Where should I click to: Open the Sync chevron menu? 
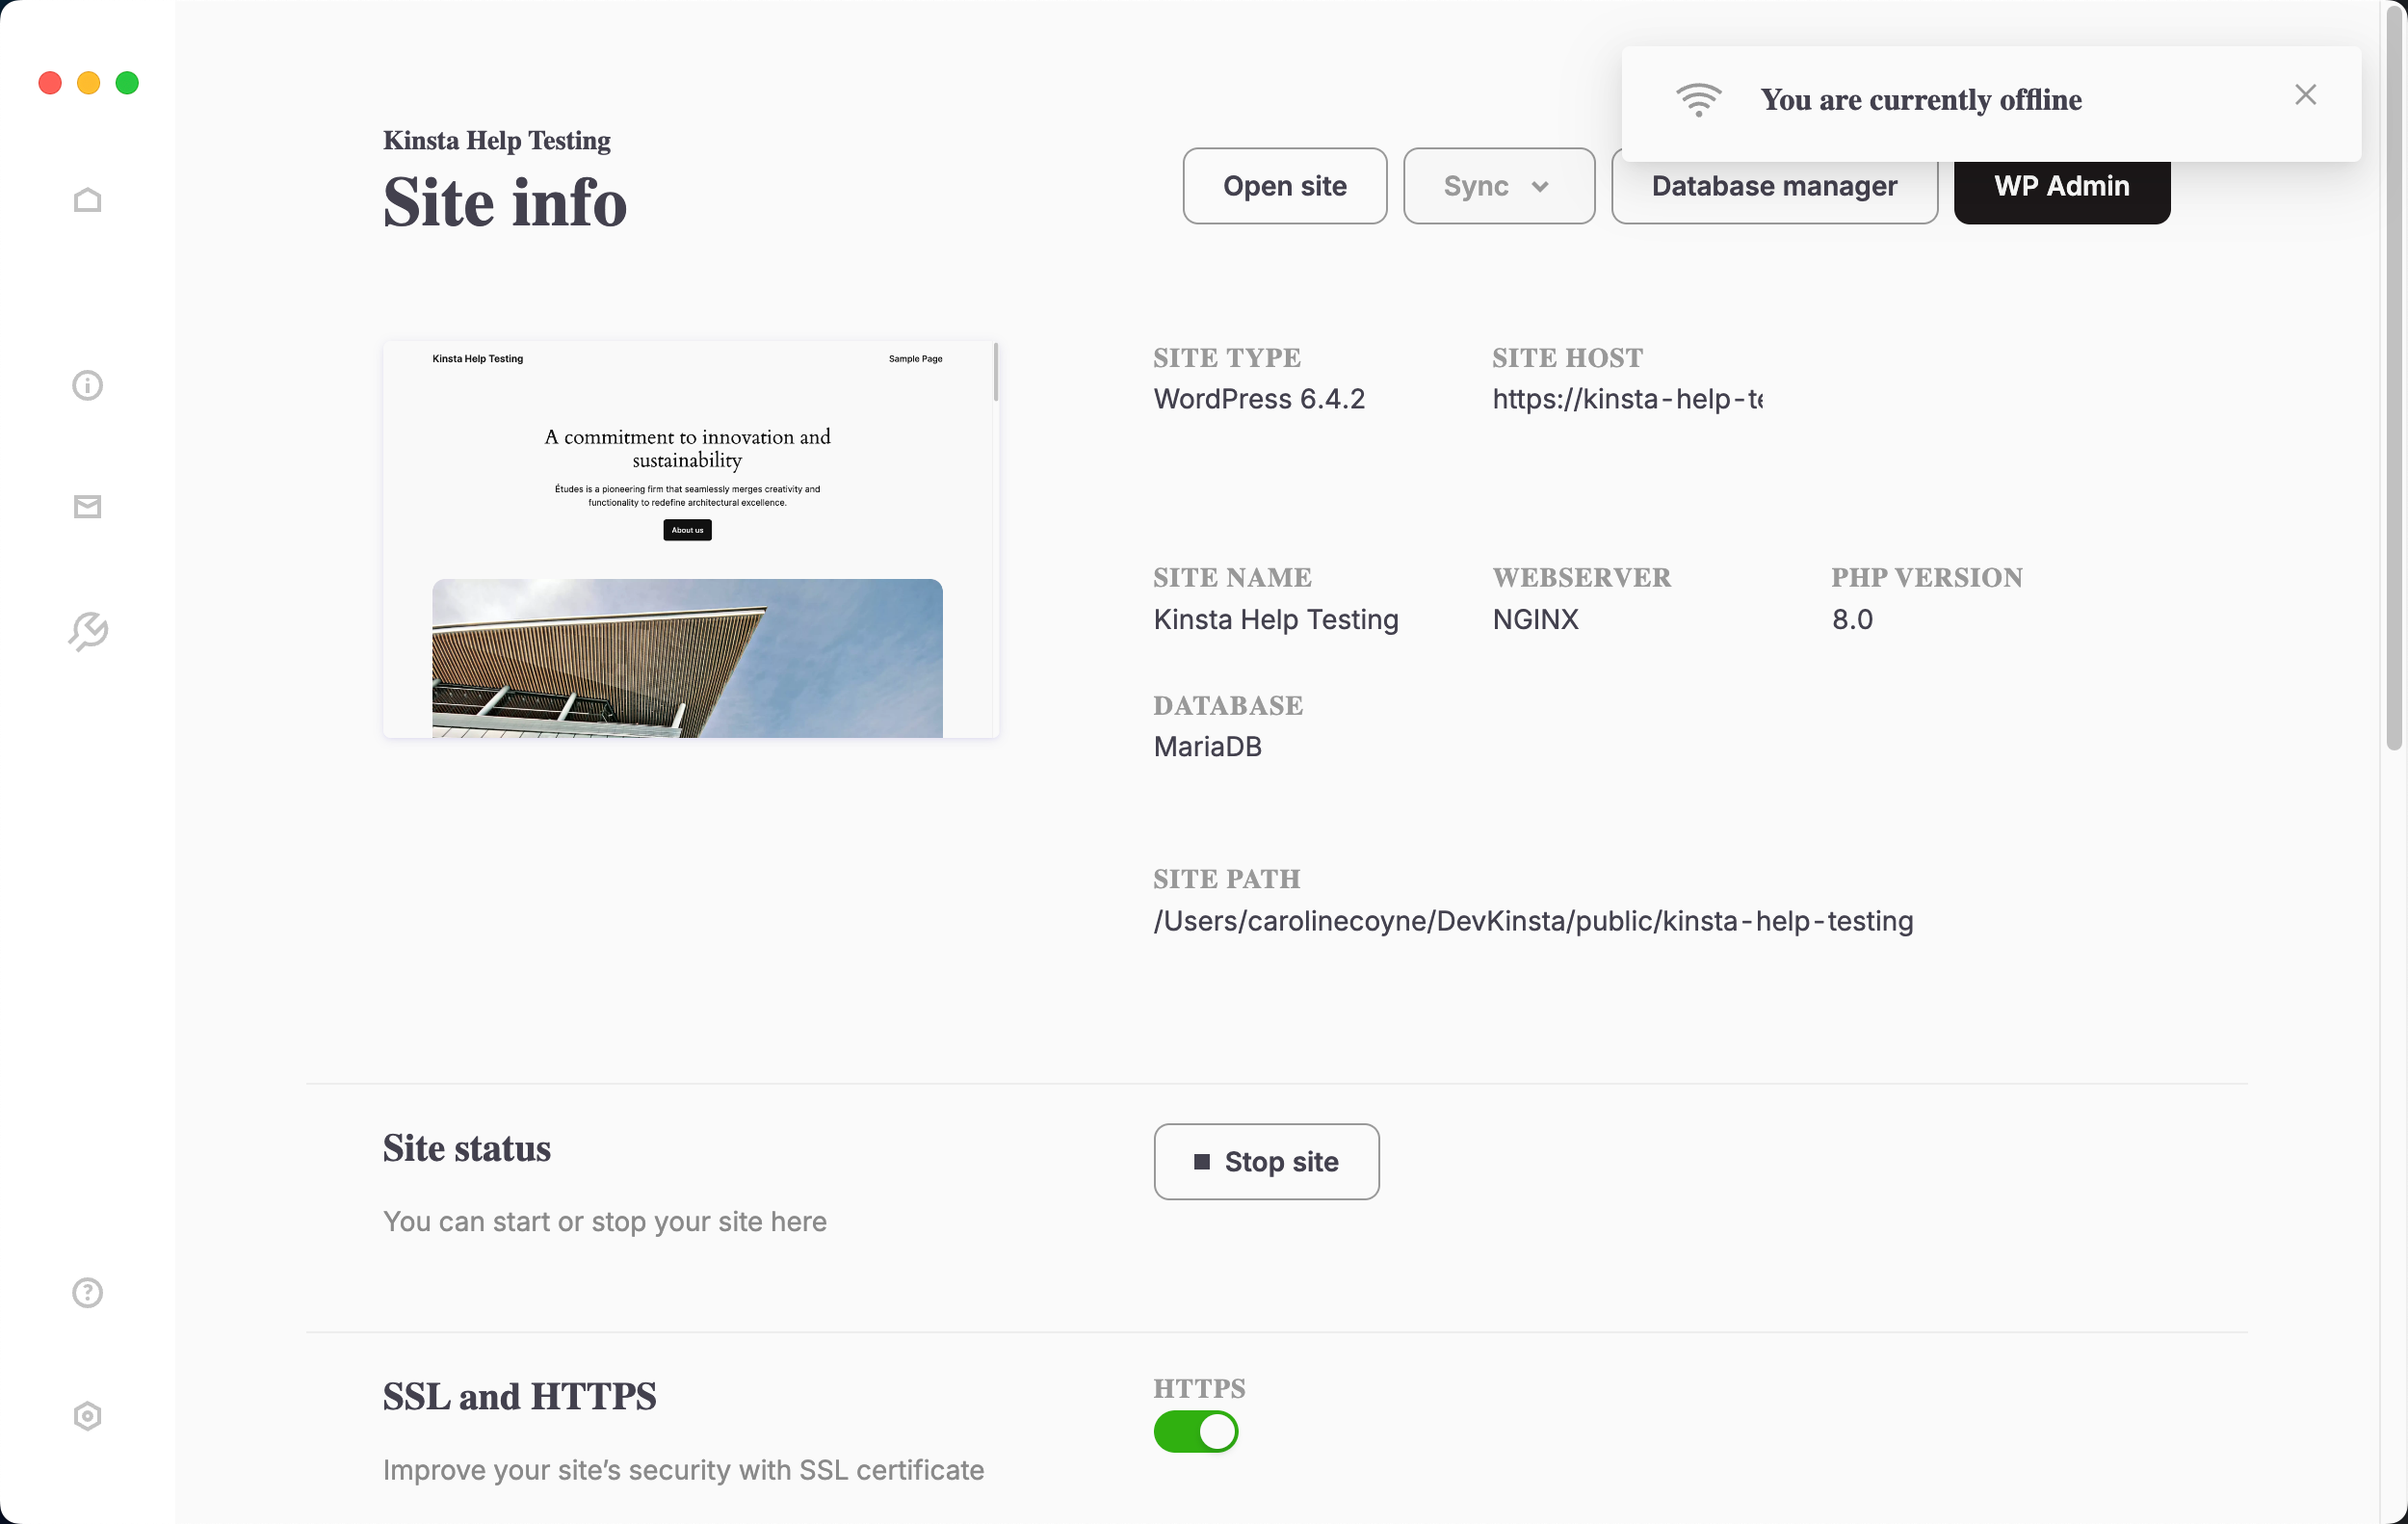[1540, 186]
